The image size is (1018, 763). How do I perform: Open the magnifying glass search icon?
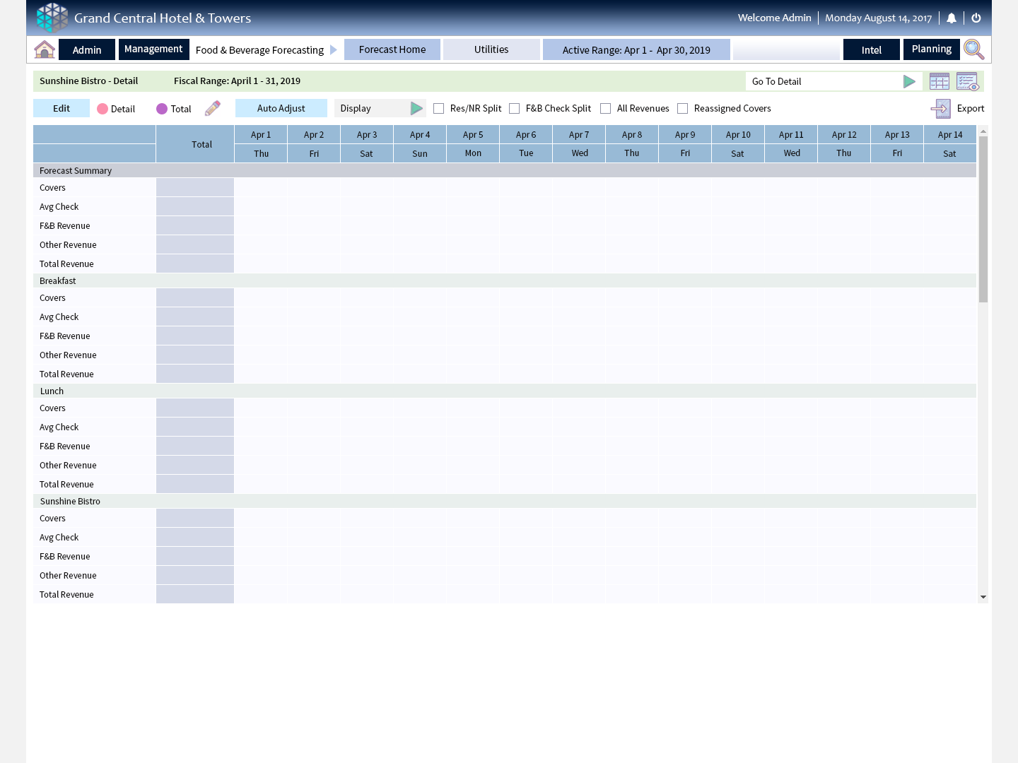tap(973, 49)
